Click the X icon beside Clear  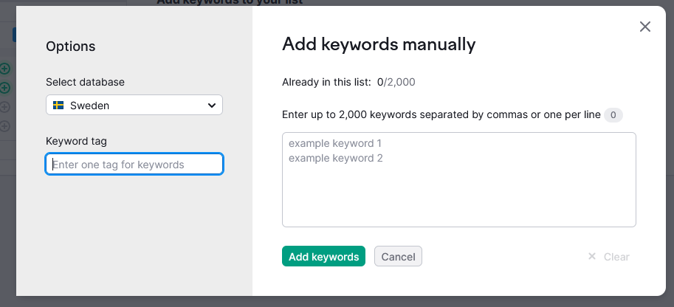(591, 257)
